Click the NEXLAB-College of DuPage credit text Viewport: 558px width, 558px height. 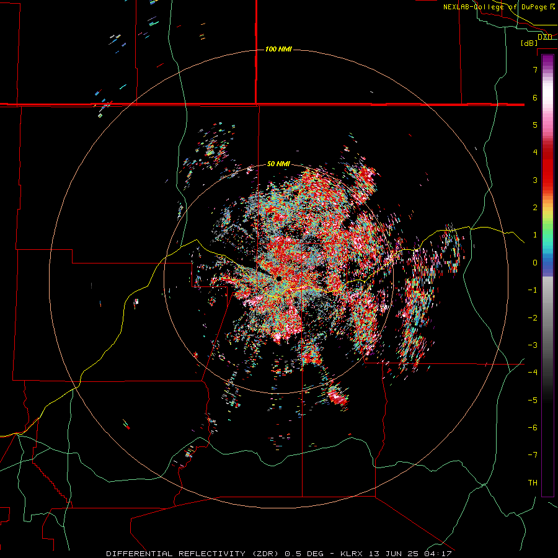click(x=495, y=7)
